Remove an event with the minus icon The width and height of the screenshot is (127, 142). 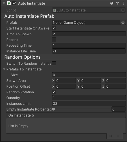(118, 136)
